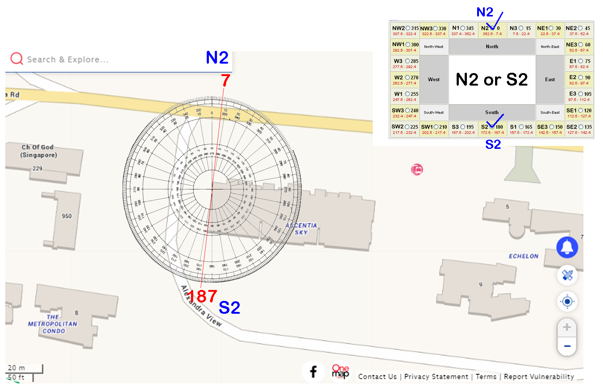Open the Privacy Statement link
This screenshot has height=392, width=603.
point(436,377)
